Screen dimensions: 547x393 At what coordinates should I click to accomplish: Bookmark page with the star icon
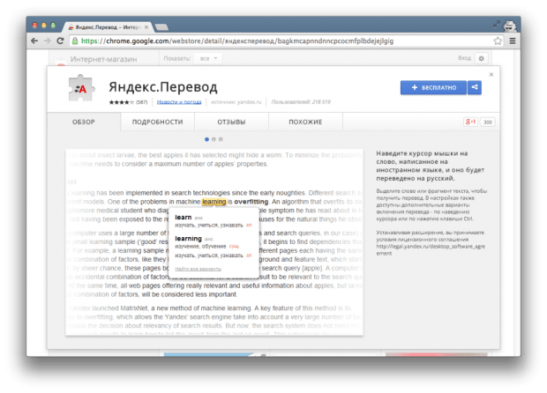click(x=498, y=41)
